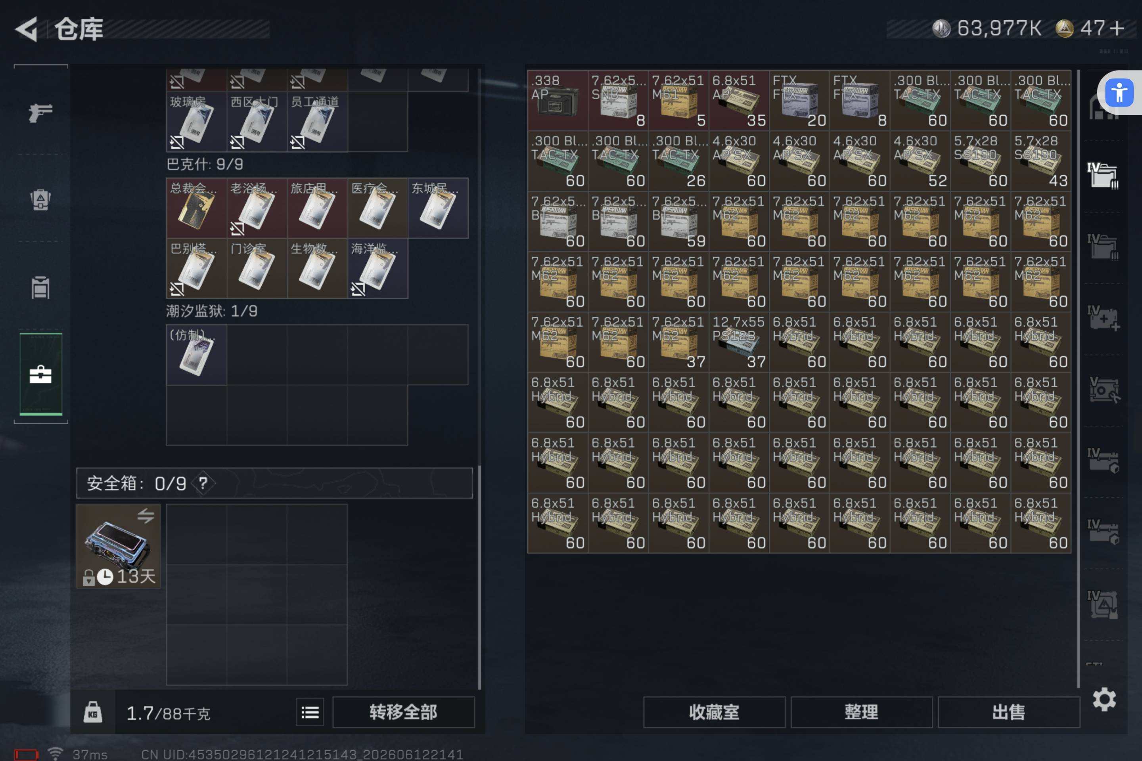Viewport: 1142px width, 761px height.
Task: Select the 巴别塔 keycard
Action: (x=197, y=268)
